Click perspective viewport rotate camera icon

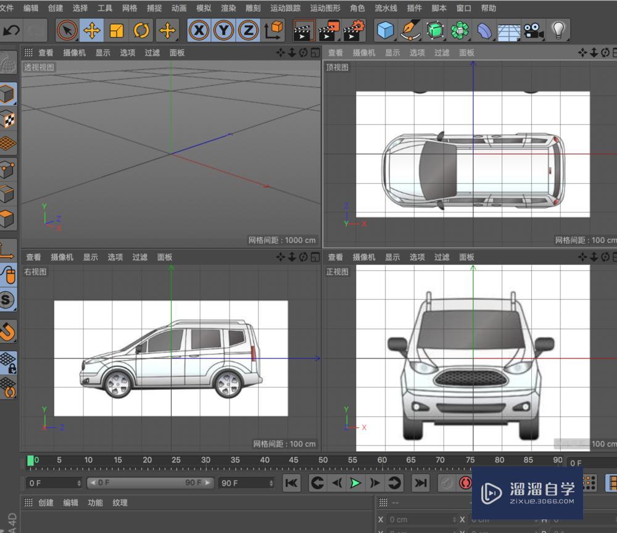[x=304, y=52]
